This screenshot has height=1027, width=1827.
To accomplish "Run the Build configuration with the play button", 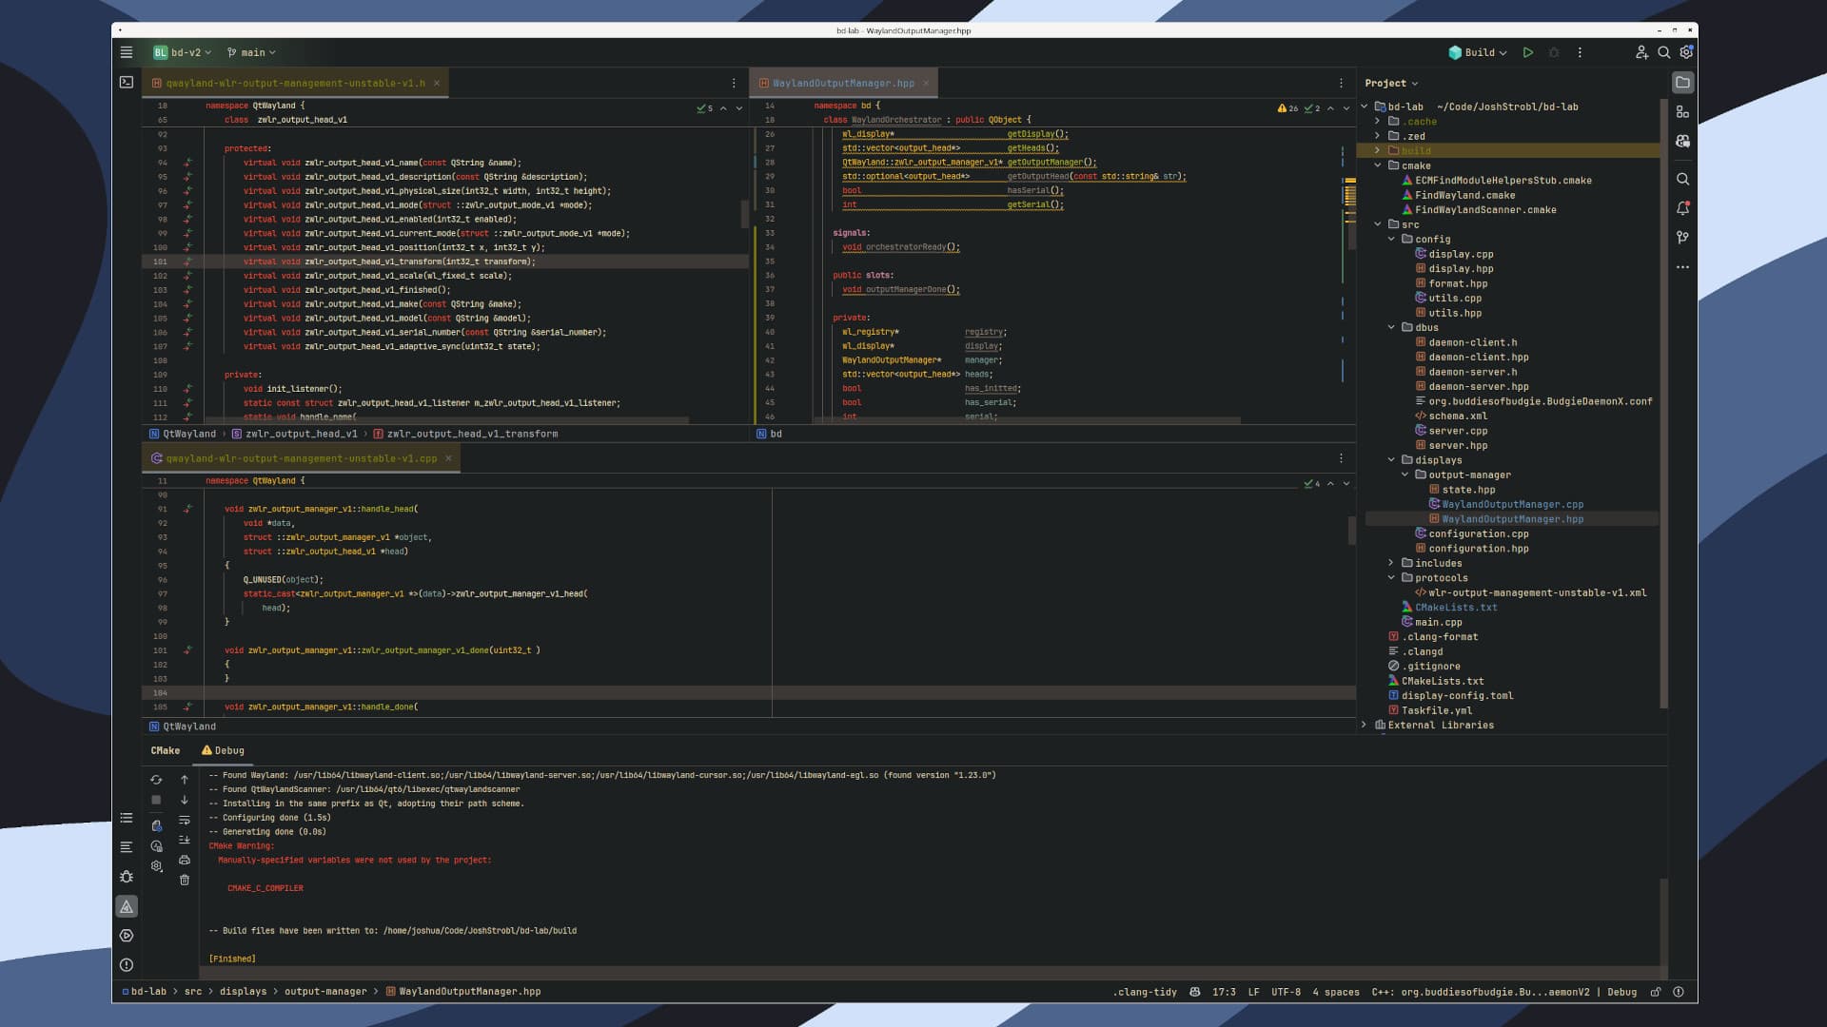I will (1528, 52).
